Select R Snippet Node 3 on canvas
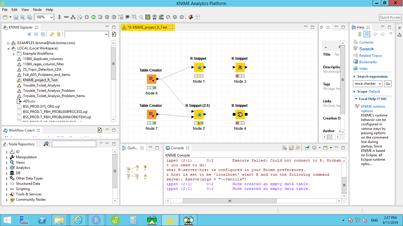The image size is (403, 226). (240, 67)
